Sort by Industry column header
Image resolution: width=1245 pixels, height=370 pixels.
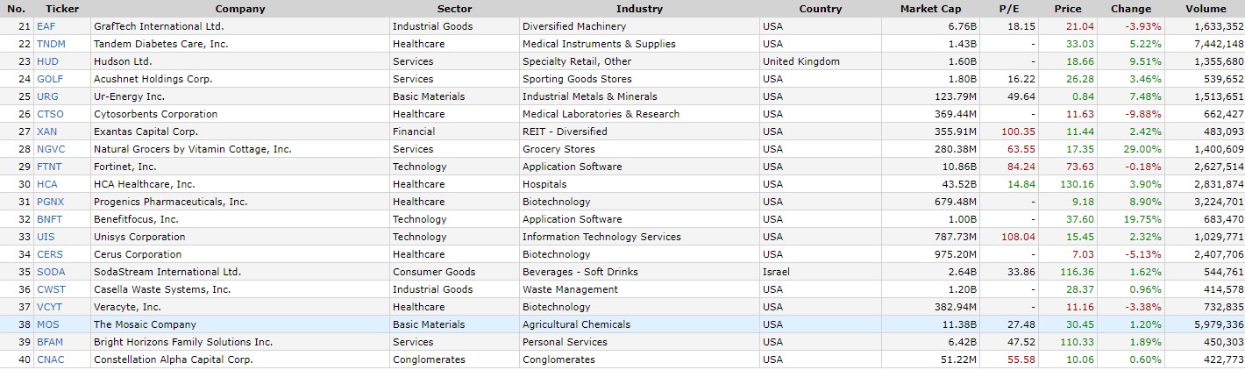pos(639,9)
